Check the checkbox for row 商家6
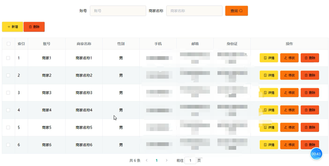 pyautogui.click(x=8, y=145)
